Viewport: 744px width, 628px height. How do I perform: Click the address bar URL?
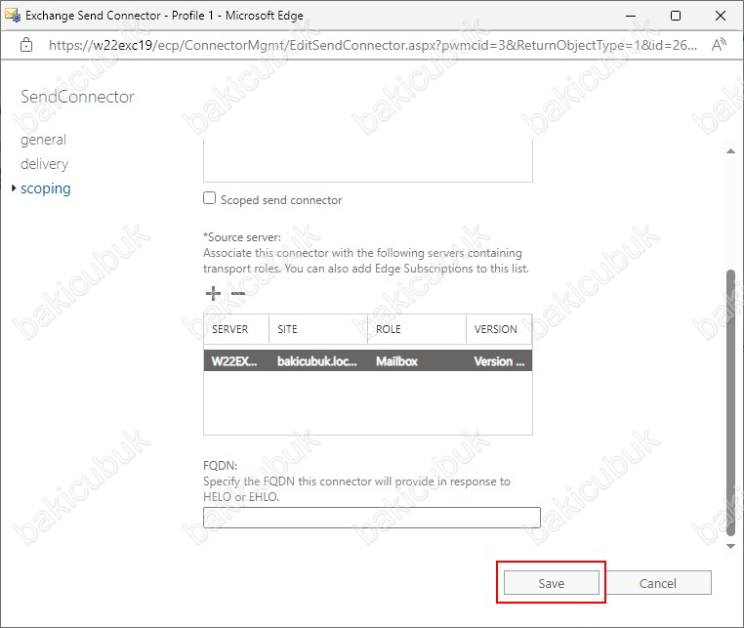pyautogui.click(x=373, y=45)
